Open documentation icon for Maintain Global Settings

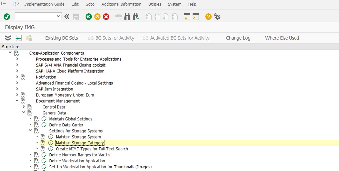click(36, 119)
